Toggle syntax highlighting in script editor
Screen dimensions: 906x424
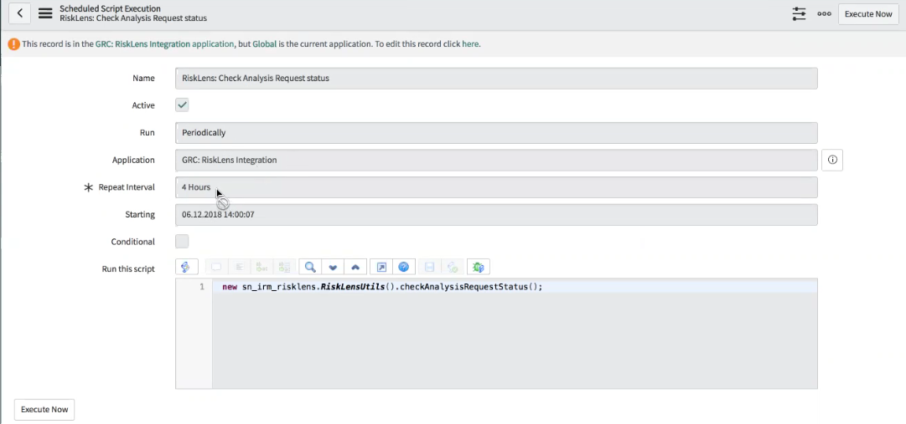[x=186, y=267]
